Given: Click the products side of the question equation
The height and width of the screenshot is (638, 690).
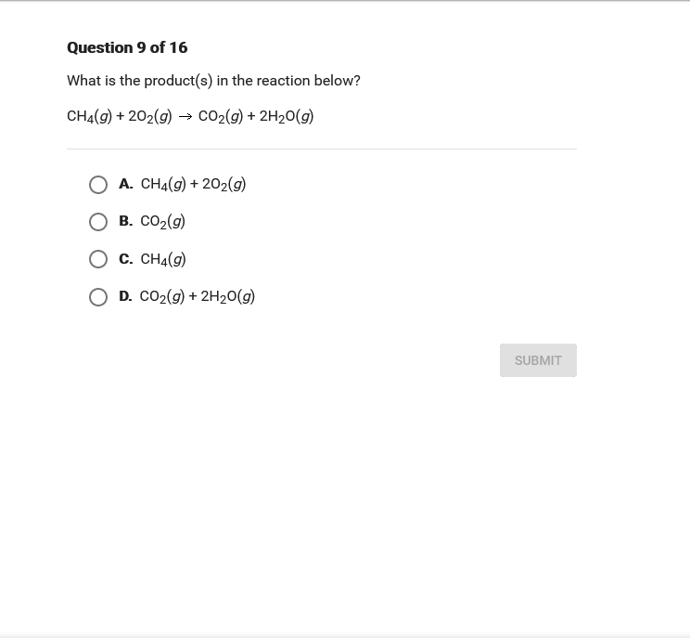Looking at the screenshot, I should (x=256, y=117).
